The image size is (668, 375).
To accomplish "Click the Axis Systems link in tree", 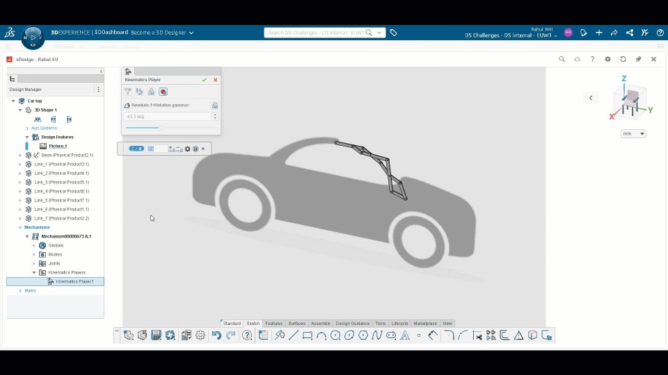I will [44, 128].
